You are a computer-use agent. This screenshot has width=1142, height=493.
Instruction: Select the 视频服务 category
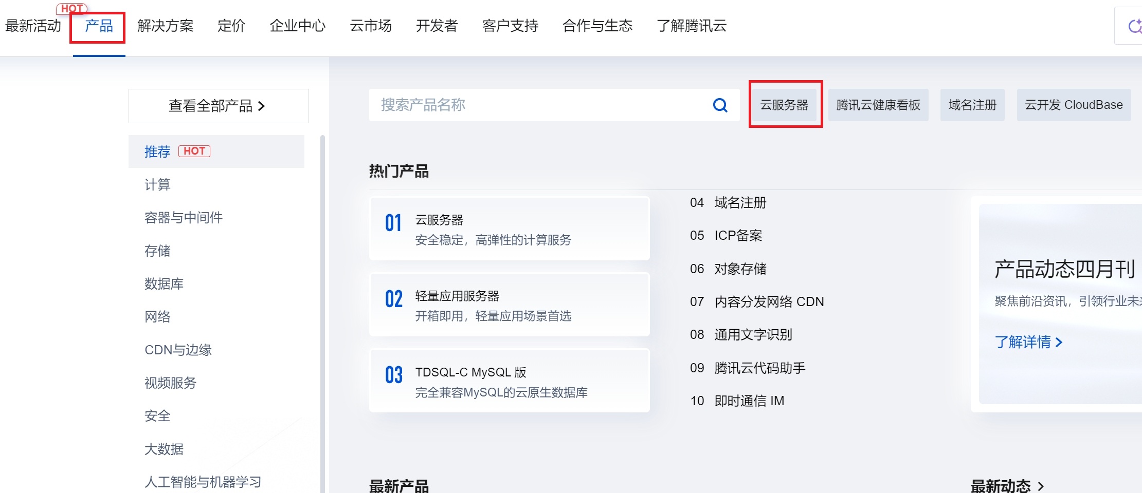[x=170, y=383]
